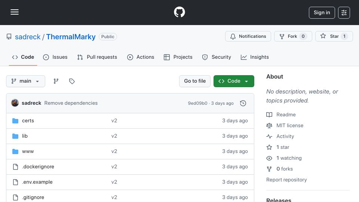
Task: Open the v2 commit link for www
Action: (x=114, y=151)
